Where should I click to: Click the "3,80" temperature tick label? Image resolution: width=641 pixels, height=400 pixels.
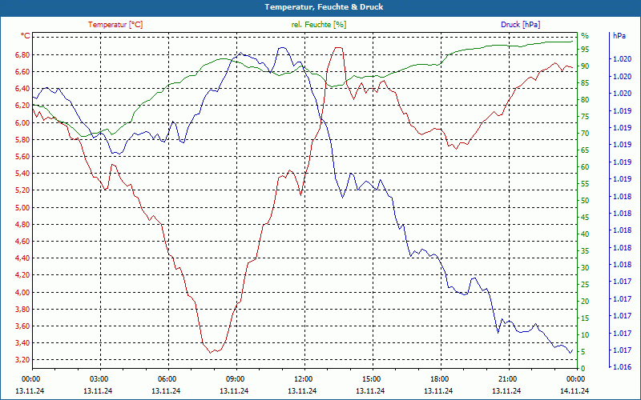23,310
